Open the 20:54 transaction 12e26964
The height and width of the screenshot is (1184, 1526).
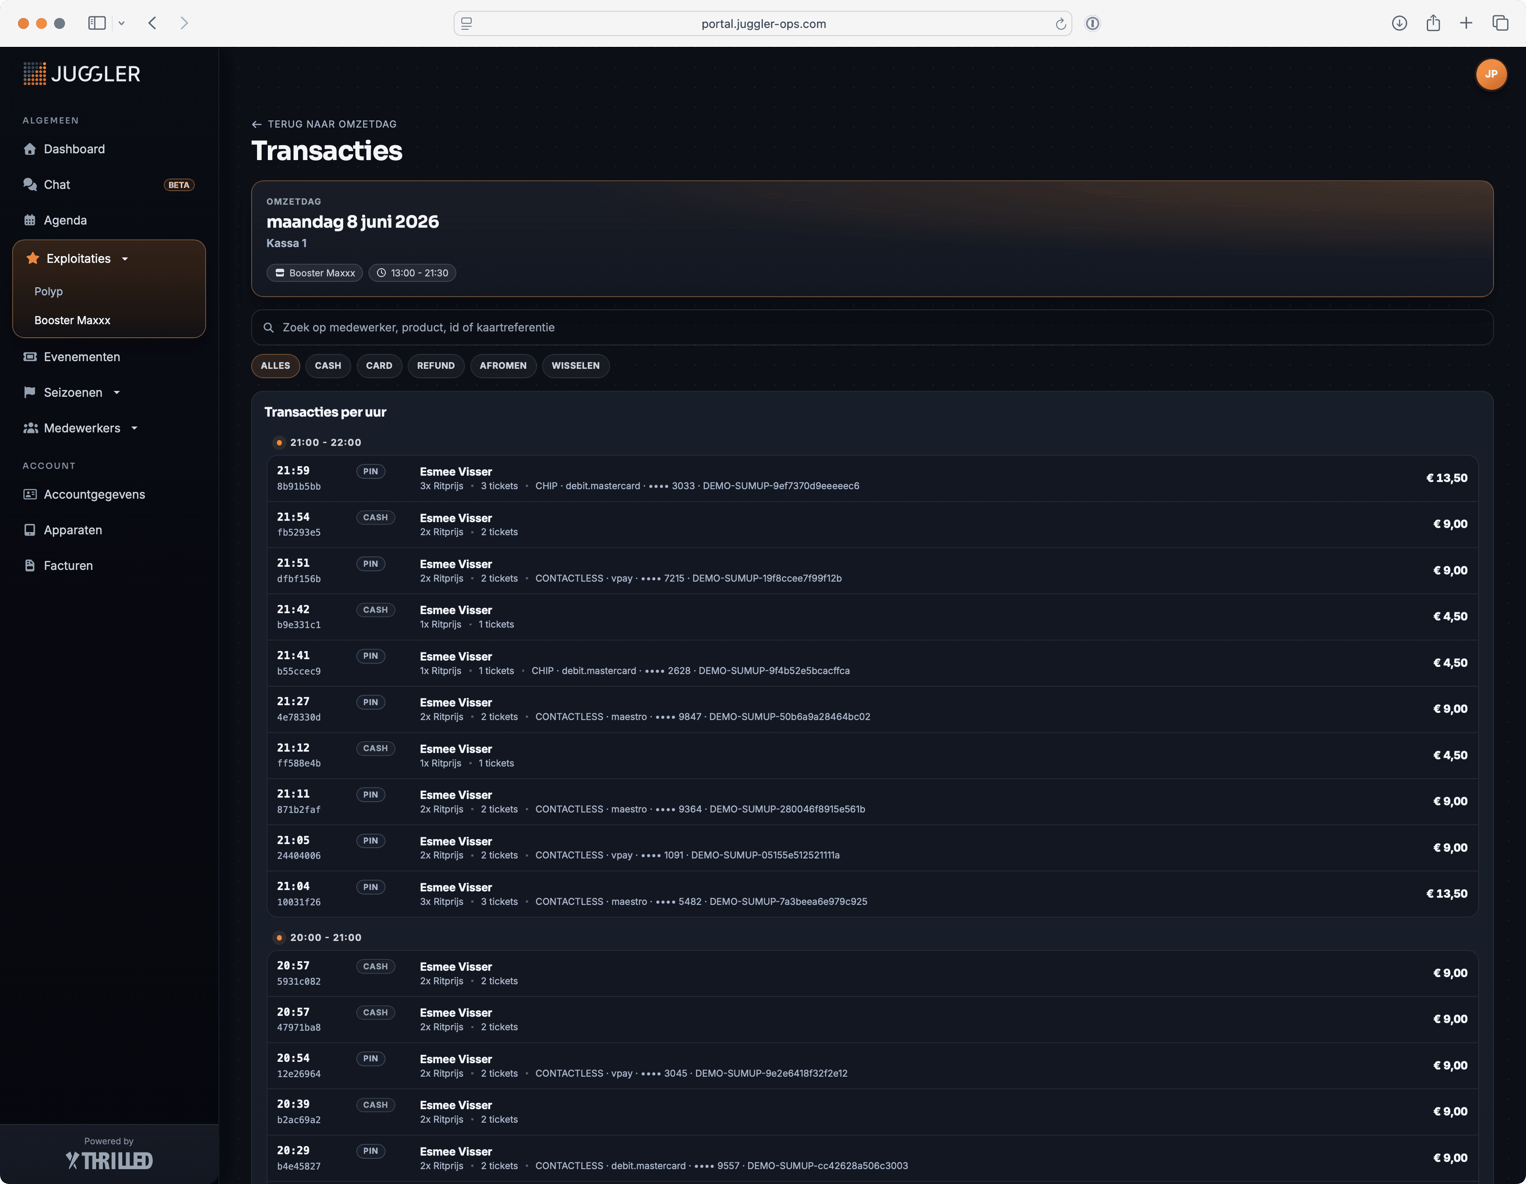click(x=872, y=1065)
